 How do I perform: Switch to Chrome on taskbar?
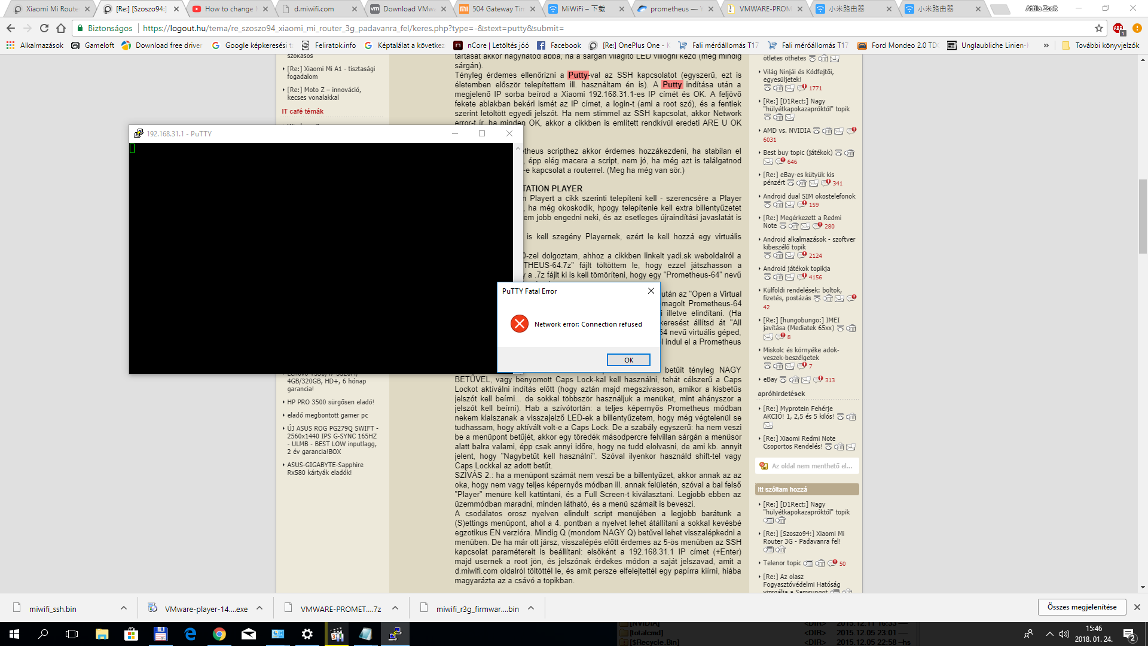pos(219,634)
